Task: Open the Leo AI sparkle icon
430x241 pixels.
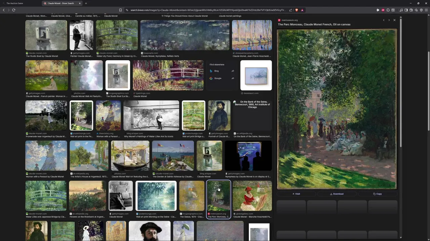Action: click(x=416, y=10)
